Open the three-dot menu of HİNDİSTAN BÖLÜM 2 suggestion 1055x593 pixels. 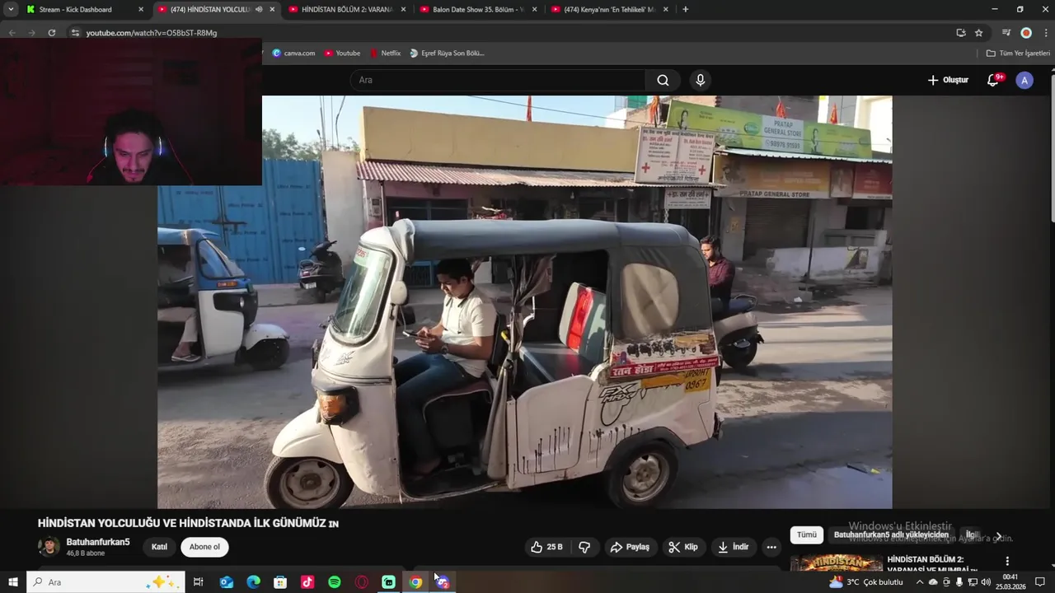coord(1007,561)
